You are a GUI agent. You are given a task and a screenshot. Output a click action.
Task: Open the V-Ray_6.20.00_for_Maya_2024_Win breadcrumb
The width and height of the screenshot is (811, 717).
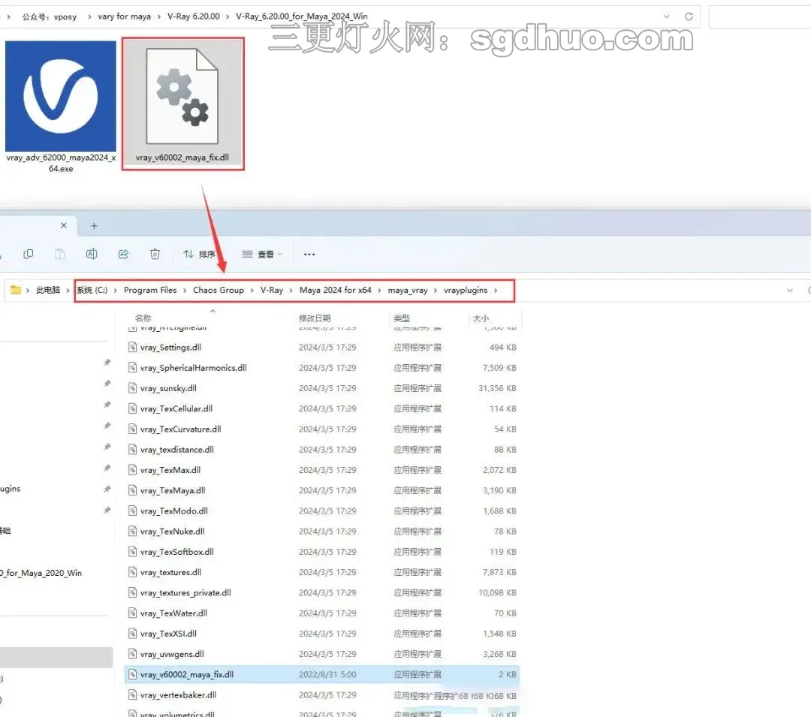[x=302, y=17]
